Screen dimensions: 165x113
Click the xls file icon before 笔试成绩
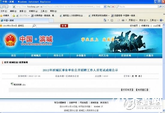pyautogui.click(x=12, y=84)
